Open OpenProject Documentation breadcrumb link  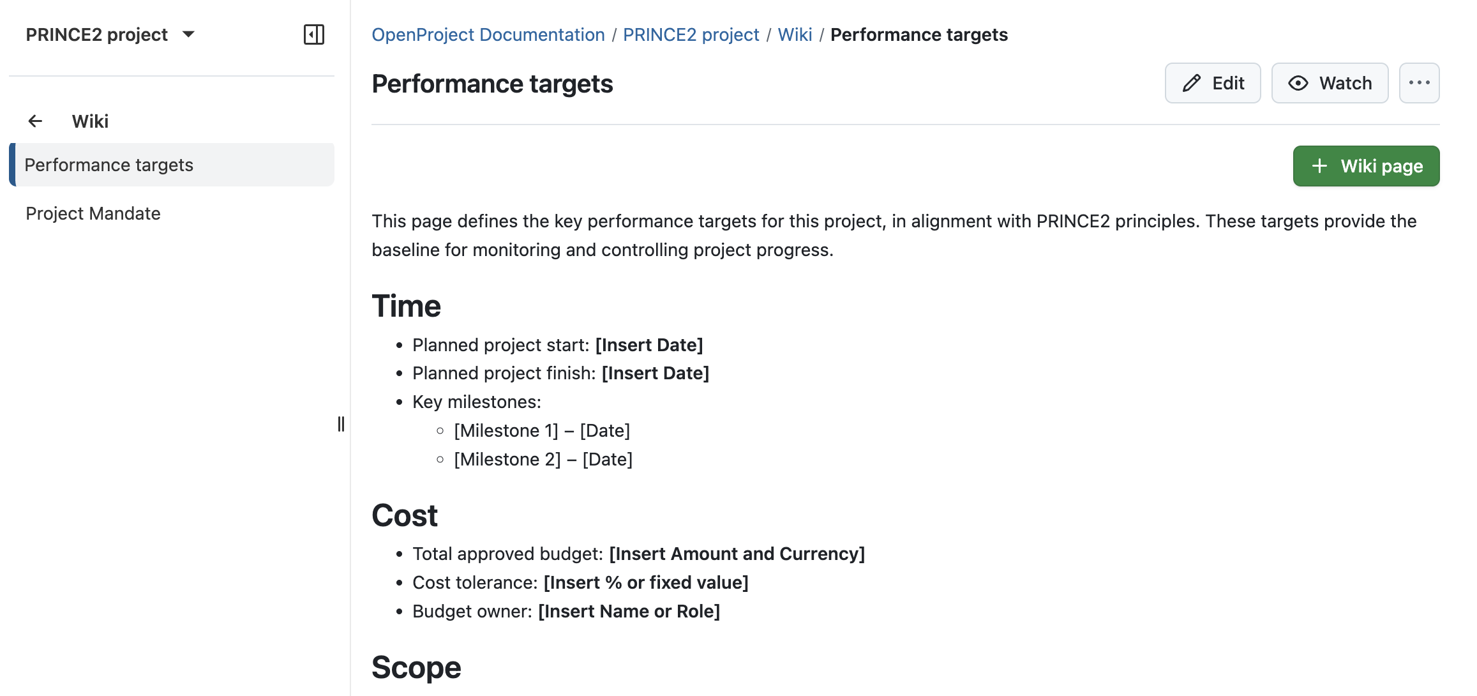488,34
